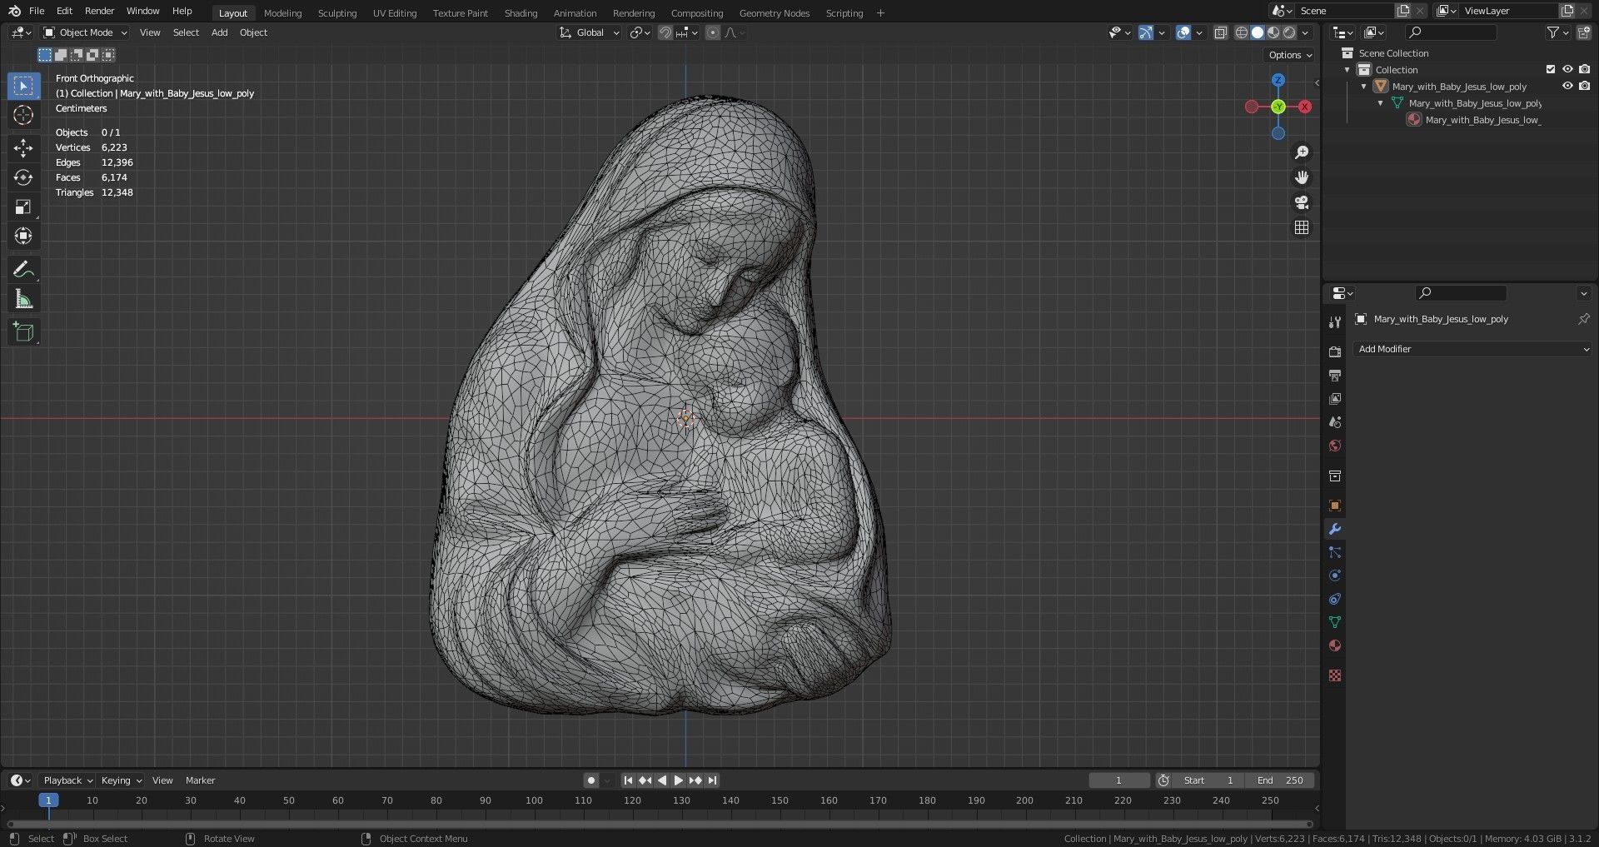Open Global transform orientation dropdown
The height and width of the screenshot is (847, 1599).
coord(589,32)
